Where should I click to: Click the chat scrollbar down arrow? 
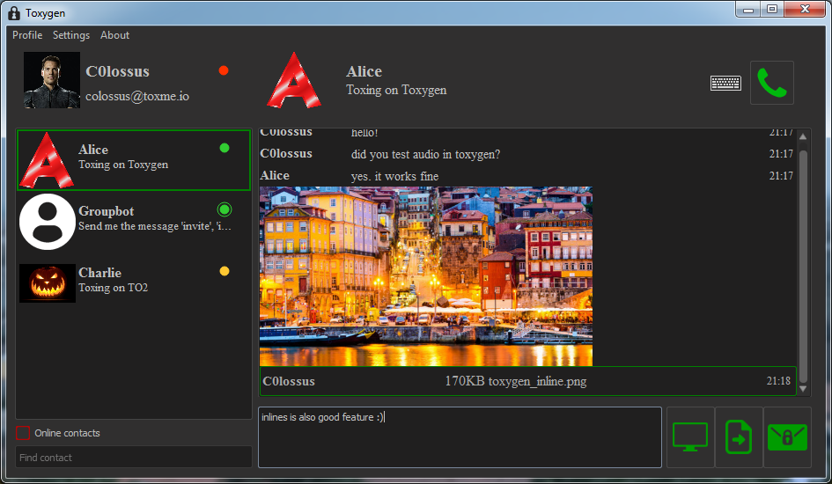coord(803,388)
